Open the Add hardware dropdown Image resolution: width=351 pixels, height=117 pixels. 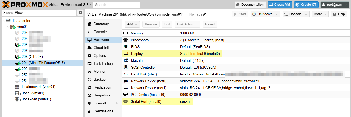(132, 24)
